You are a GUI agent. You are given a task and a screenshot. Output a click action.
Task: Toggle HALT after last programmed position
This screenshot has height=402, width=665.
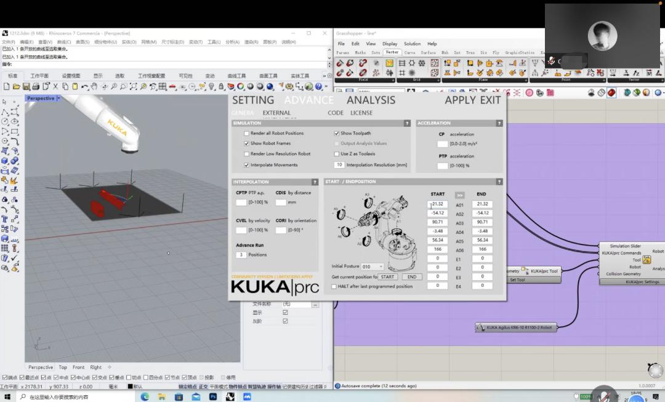(334, 286)
